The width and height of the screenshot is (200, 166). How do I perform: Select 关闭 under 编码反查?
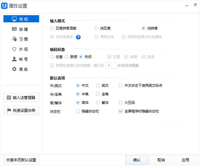[x=81, y=57]
